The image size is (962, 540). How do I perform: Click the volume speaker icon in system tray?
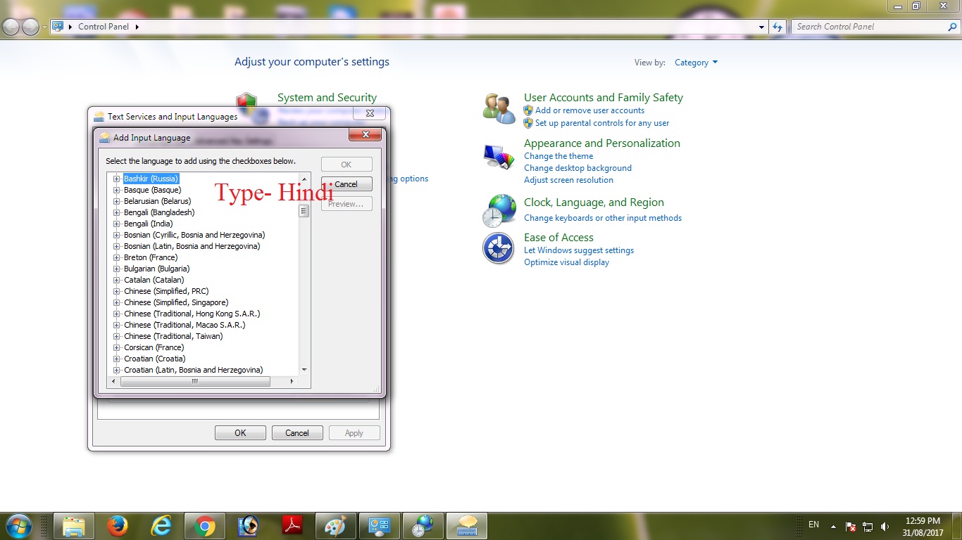click(884, 525)
